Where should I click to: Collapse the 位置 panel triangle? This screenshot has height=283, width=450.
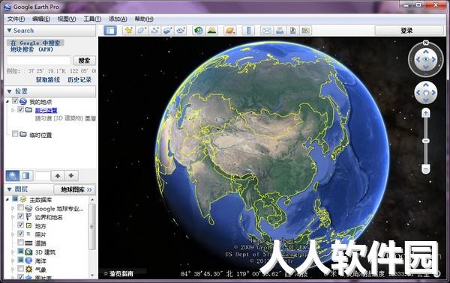click(9, 91)
